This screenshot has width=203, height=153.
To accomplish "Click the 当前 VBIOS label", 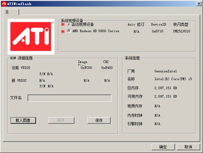I will (21, 68).
